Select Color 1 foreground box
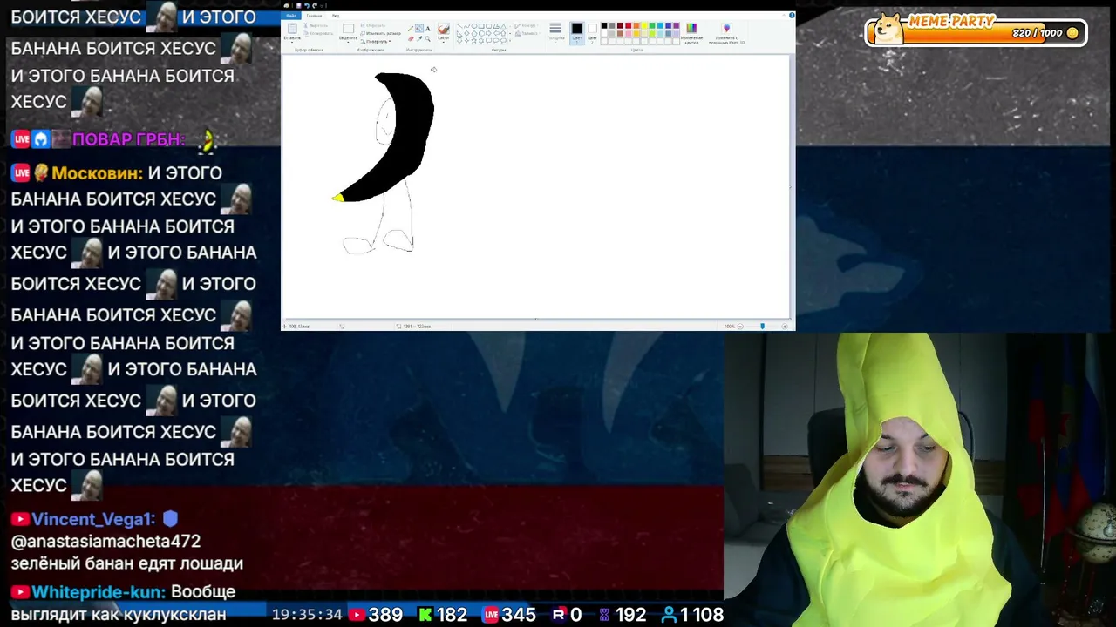Image resolution: width=1116 pixels, height=627 pixels. pos(577,32)
